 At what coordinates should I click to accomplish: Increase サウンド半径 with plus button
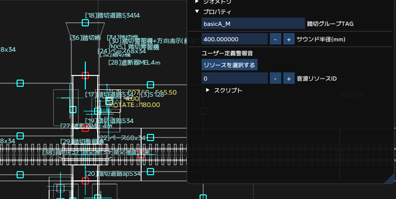tap(288, 39)
